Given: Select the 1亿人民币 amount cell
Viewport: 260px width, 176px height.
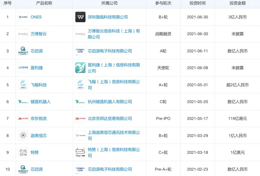Looking at the screenshot, I should pyautogui.click(x=237, y=135).
